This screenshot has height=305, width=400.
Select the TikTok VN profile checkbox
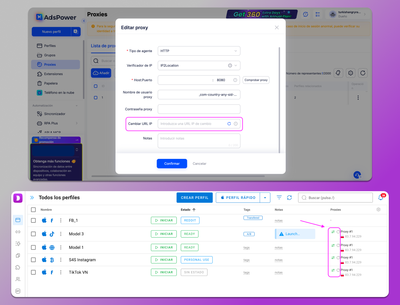tap(33, 272)
